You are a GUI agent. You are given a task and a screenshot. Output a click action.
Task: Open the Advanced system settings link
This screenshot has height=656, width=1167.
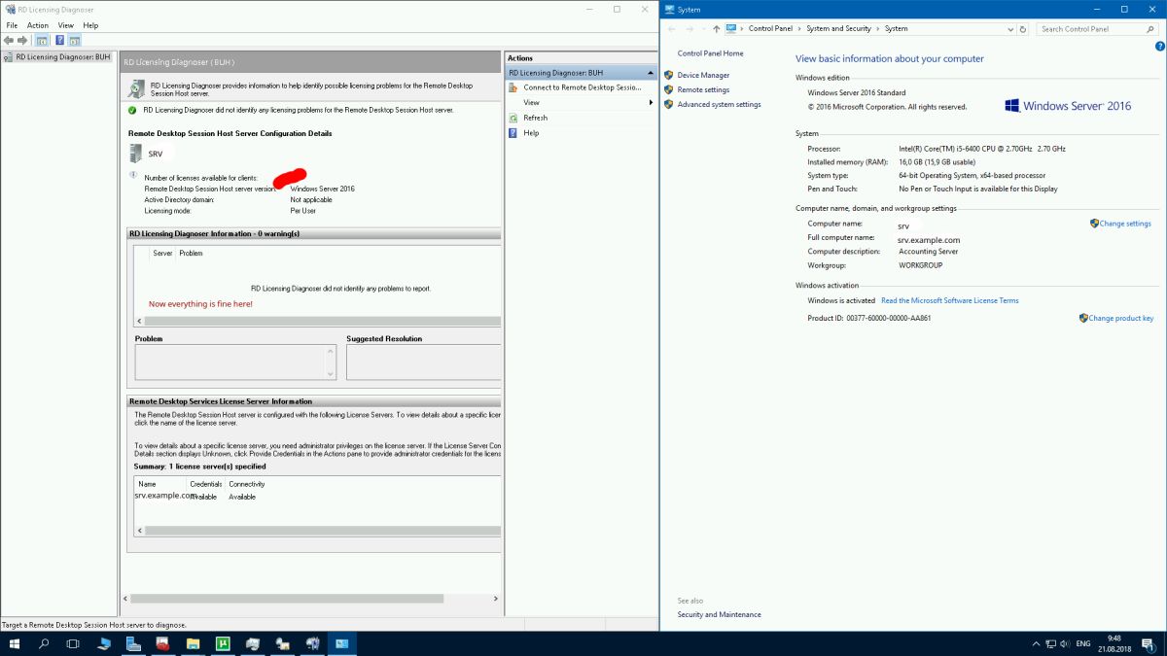tap(719, 104)
